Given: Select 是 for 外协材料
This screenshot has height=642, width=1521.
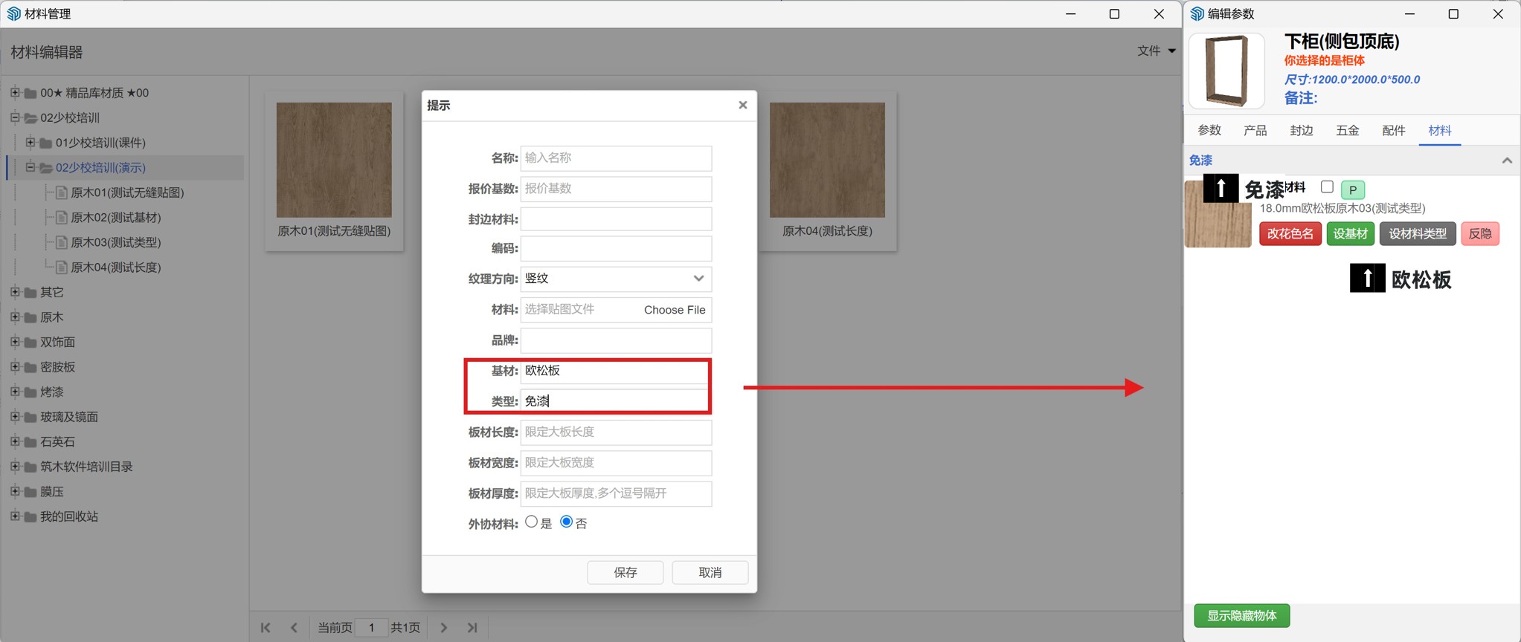Looking at the screenshot, I should [x=531, y=522].
